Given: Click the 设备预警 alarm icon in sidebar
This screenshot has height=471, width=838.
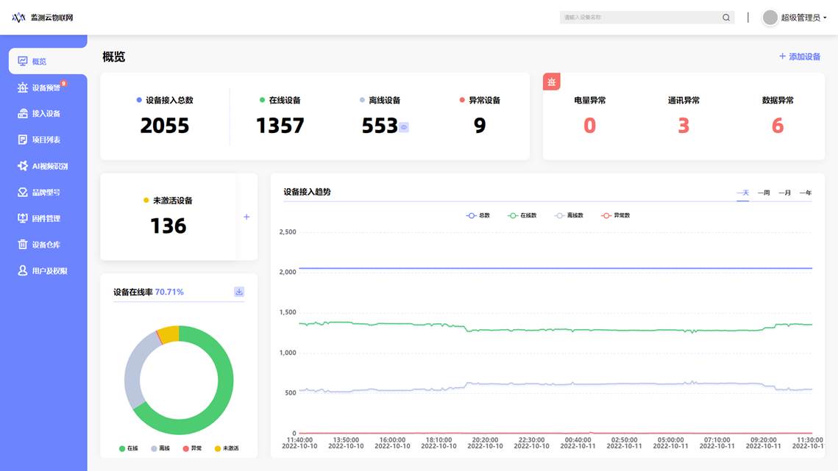Looking at the screenshot, I should tap(23, 87).
